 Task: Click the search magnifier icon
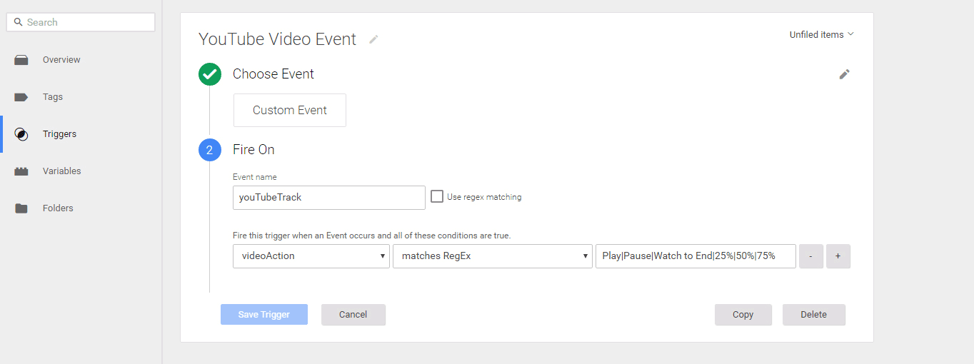tap(19, 22)
